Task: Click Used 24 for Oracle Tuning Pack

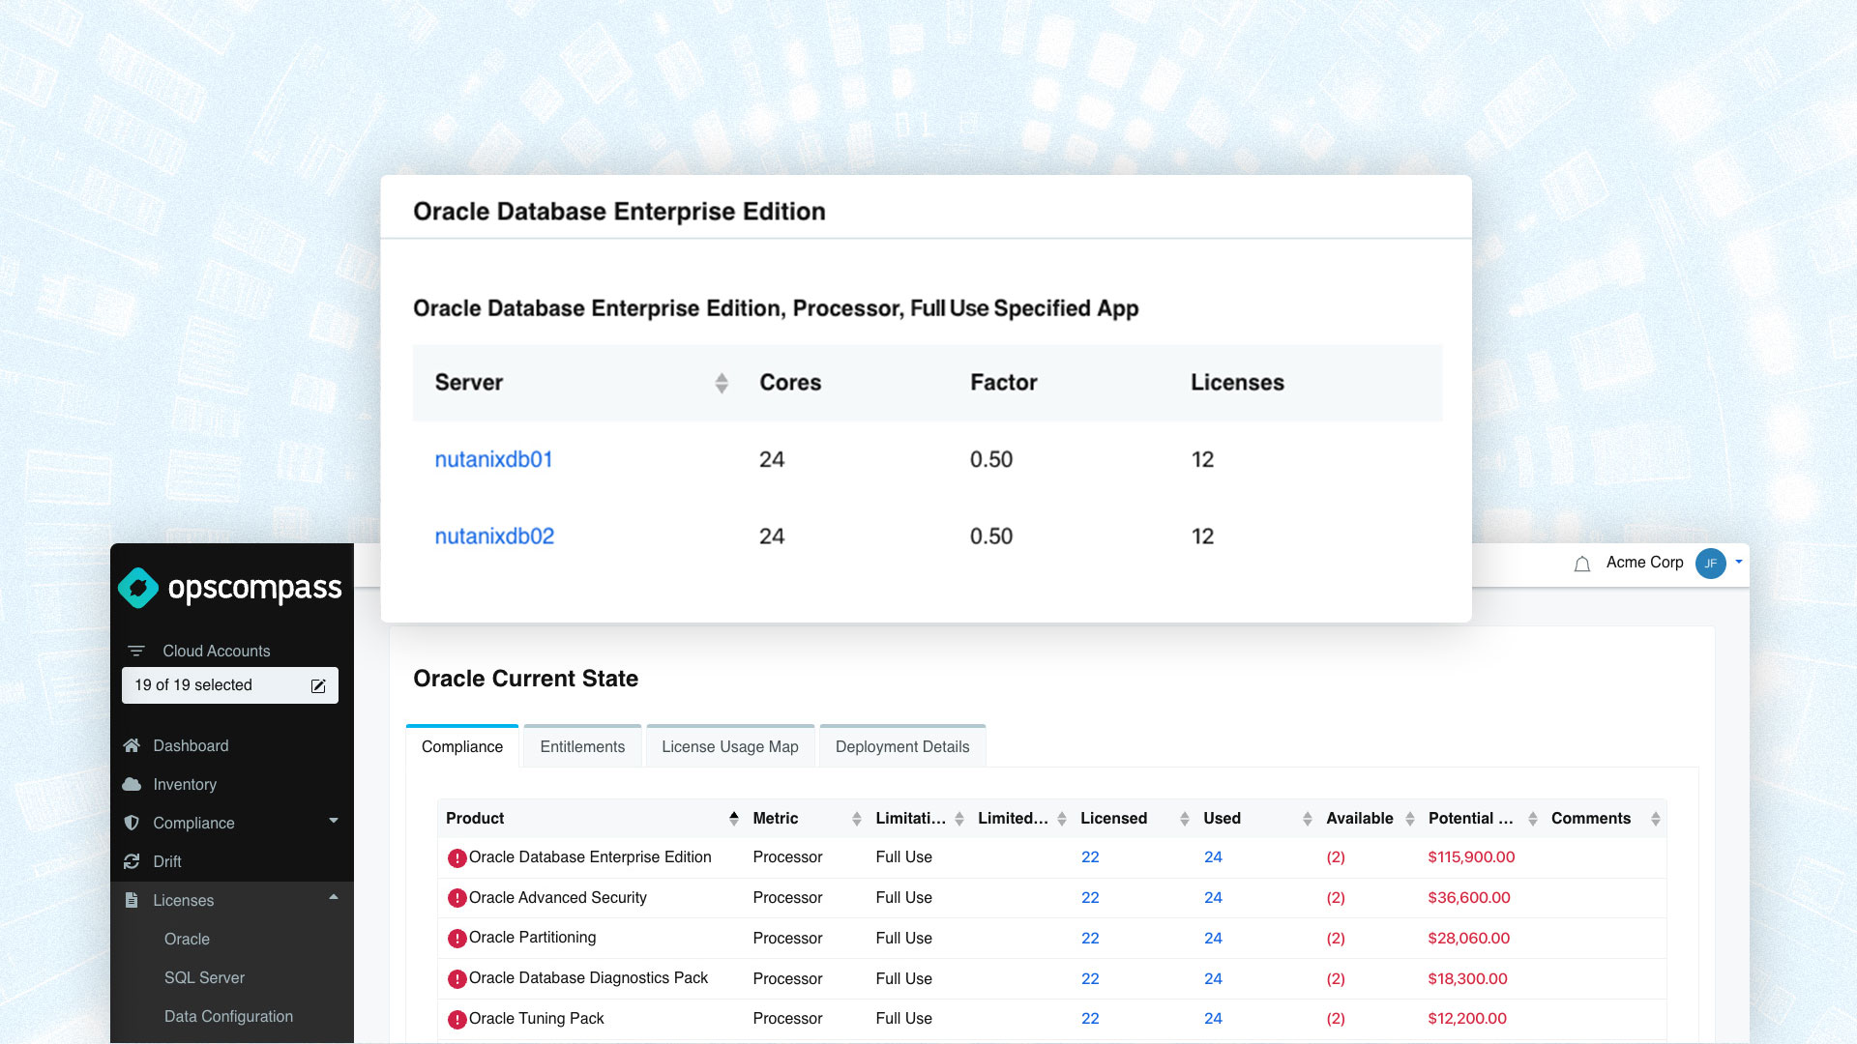Action: click(1213, 1019)
